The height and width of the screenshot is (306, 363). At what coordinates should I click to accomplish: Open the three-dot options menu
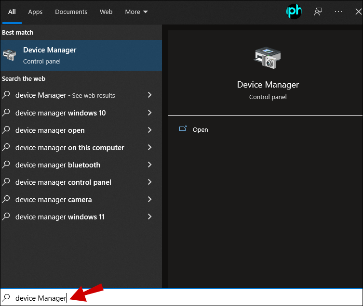tap(338, 12)
